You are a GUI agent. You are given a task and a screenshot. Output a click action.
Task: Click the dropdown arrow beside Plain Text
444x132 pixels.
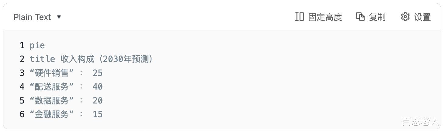pos(59,17)
